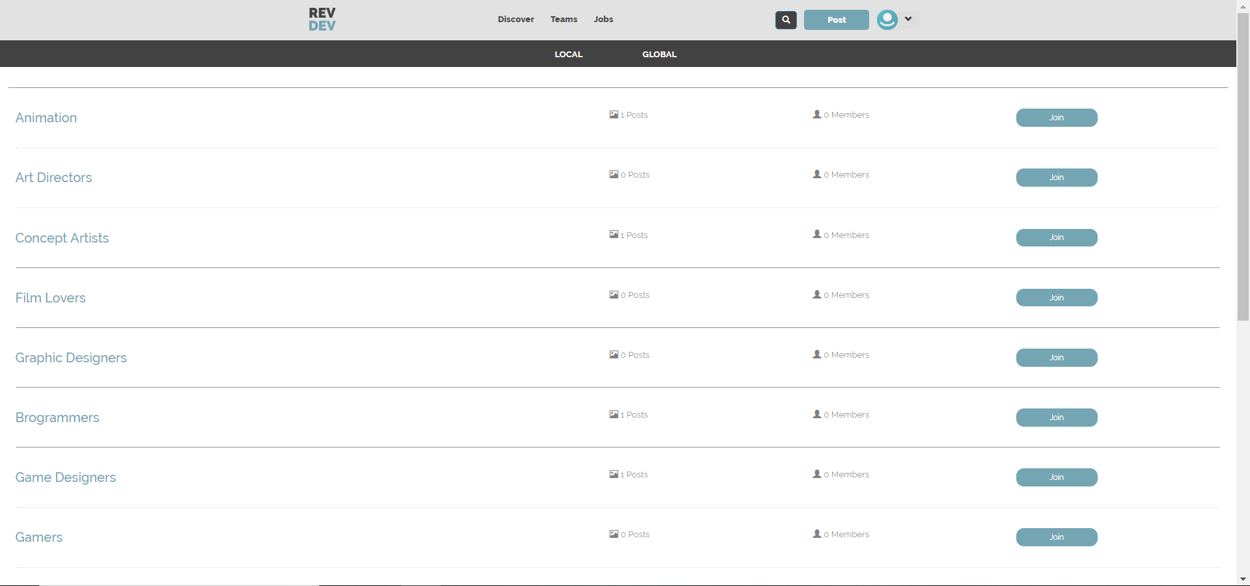Open the Art Directors group link

tap(53, 178)
